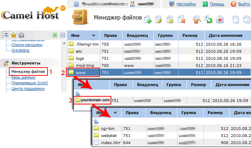Screen dimensions: 251x148
Task: Click the first aid kit icon
Action: [x=219, y=20]
